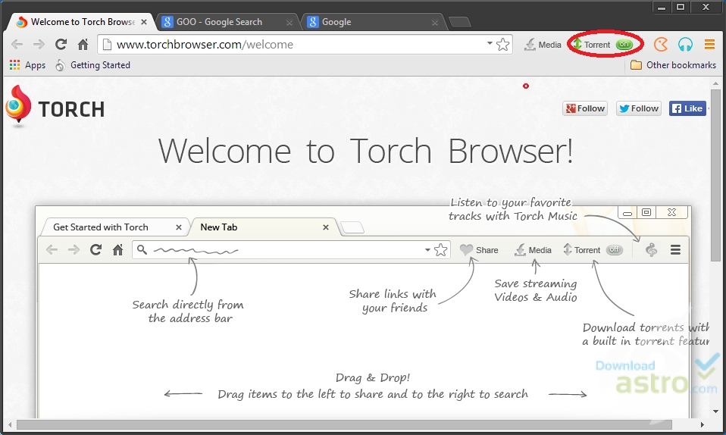Close the Google tab

(x=434, y=22)
